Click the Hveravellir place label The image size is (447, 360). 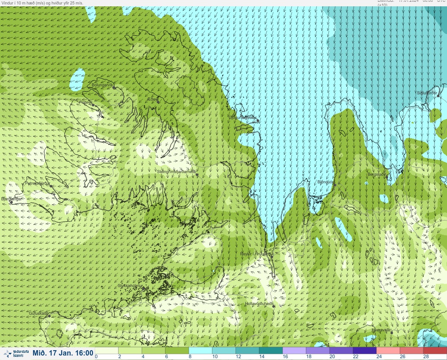coord(381,330)
